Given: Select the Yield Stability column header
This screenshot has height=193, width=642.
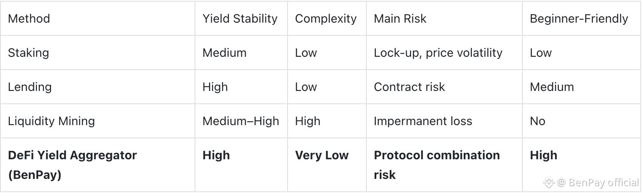Looking at the screenshot, I should tap(240, 18).
